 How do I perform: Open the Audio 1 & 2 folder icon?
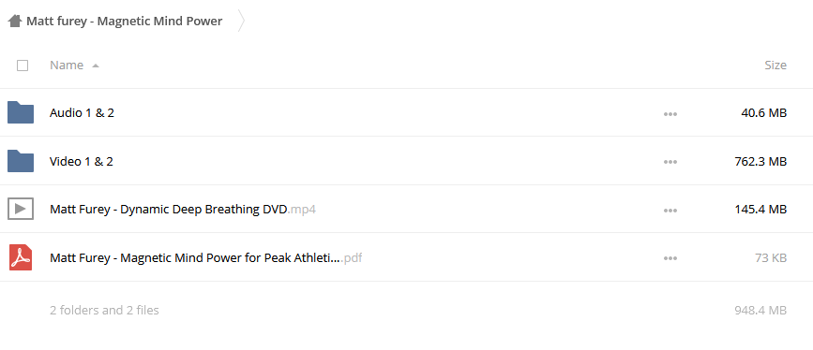pos(21,113)
